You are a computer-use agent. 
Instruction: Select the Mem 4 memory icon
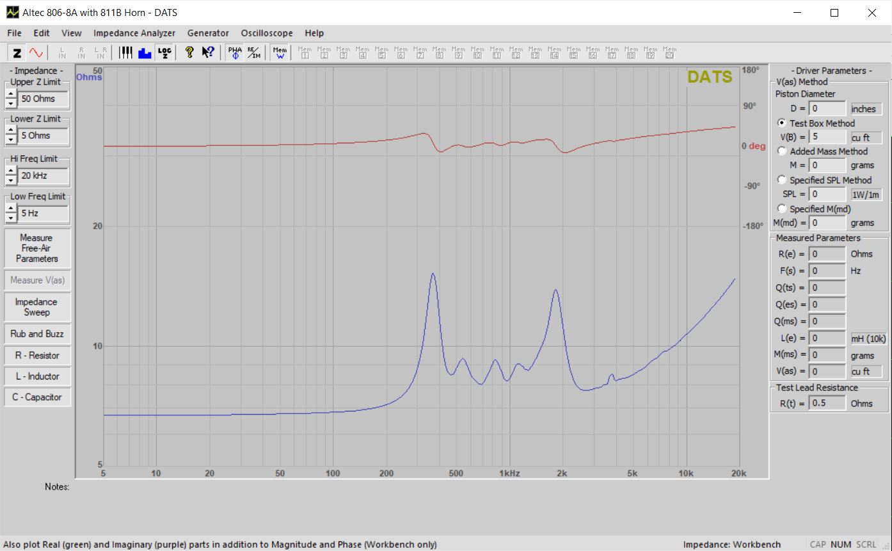[x=362, y=52]
